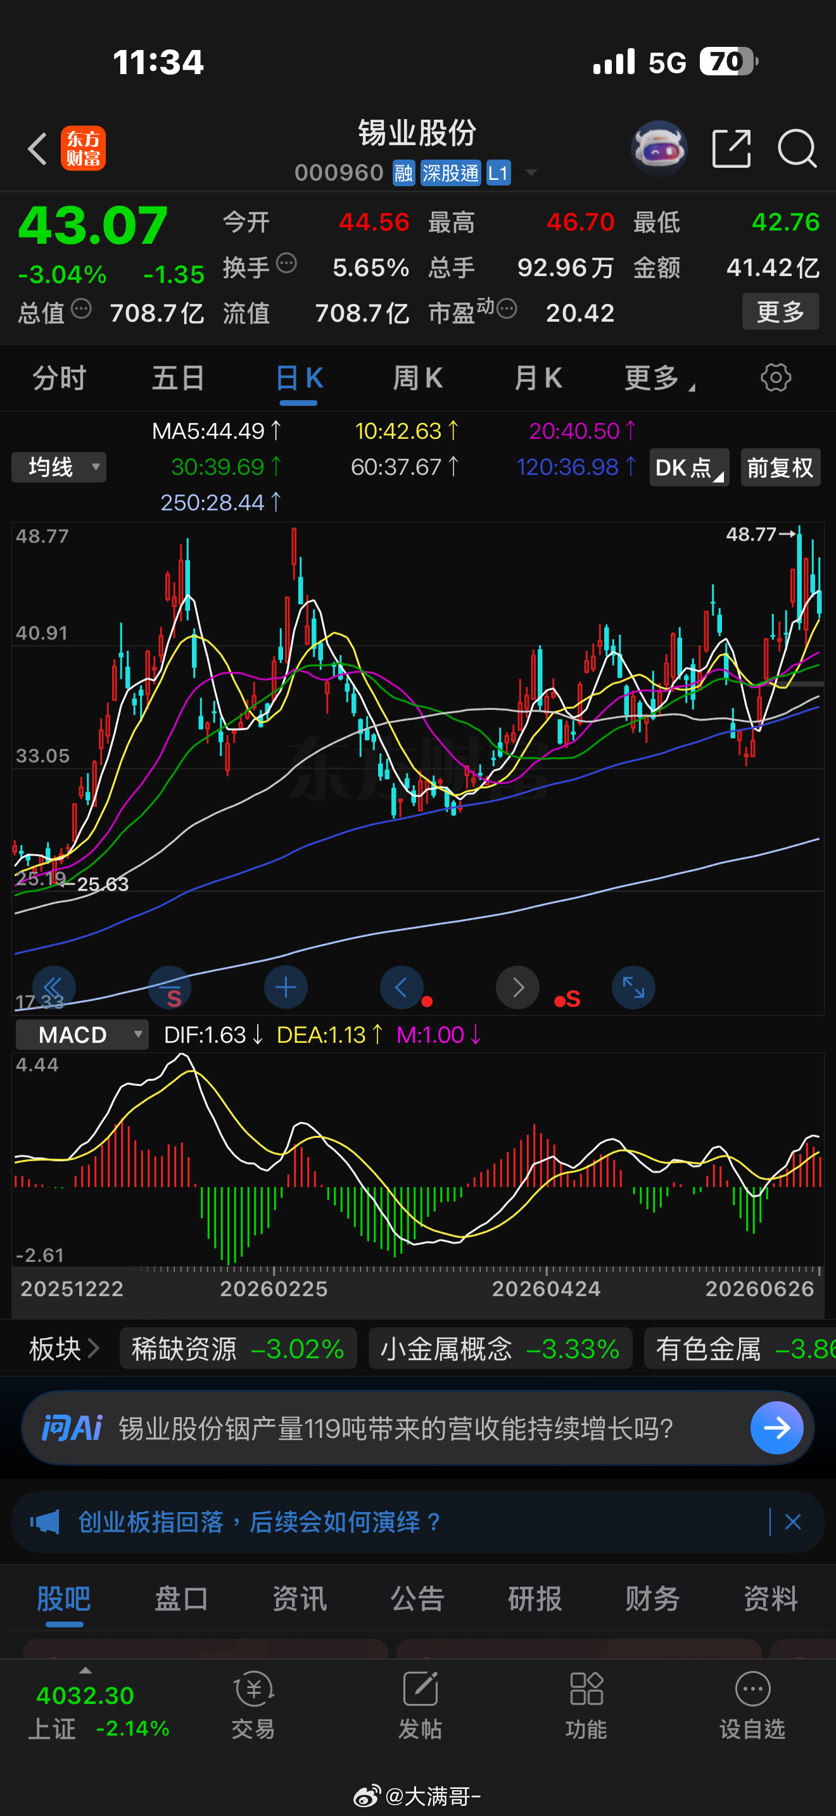The height and width of the screenshot is (1816, 836).
Task: Open 创业板指回落 announcement link
Action: pos(260,1522)
